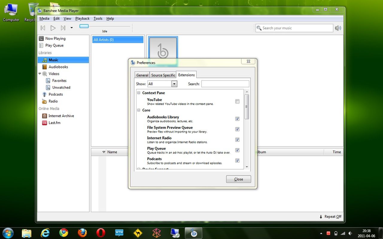The image size is (383, 239).
Task: Switch to the Source Specific tab
Action: pyautogui.click(x=163, y=75)
